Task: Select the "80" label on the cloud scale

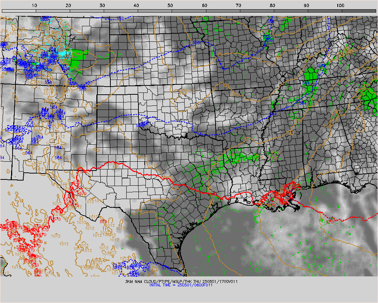Action: pyautogui.click(x=272, y=5)
